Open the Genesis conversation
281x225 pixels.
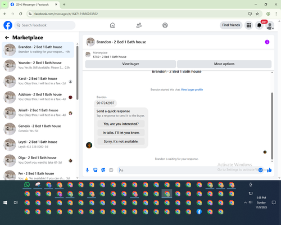click(38, 129)
